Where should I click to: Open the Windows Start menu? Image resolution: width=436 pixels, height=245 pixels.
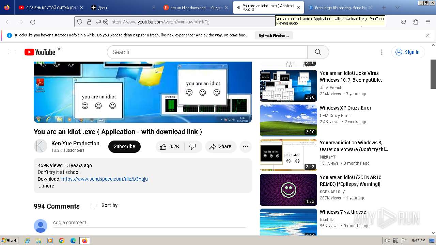(x=9, y=241)
